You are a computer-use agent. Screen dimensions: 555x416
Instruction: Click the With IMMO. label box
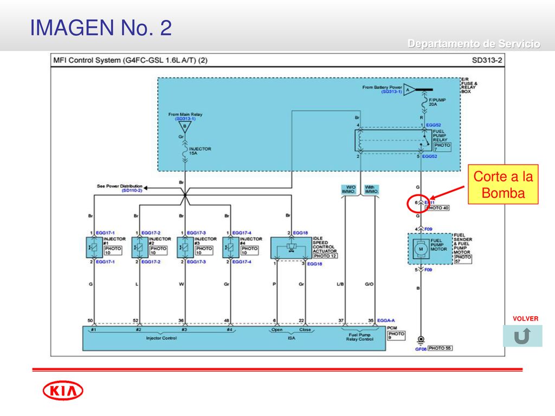[371, 189]
